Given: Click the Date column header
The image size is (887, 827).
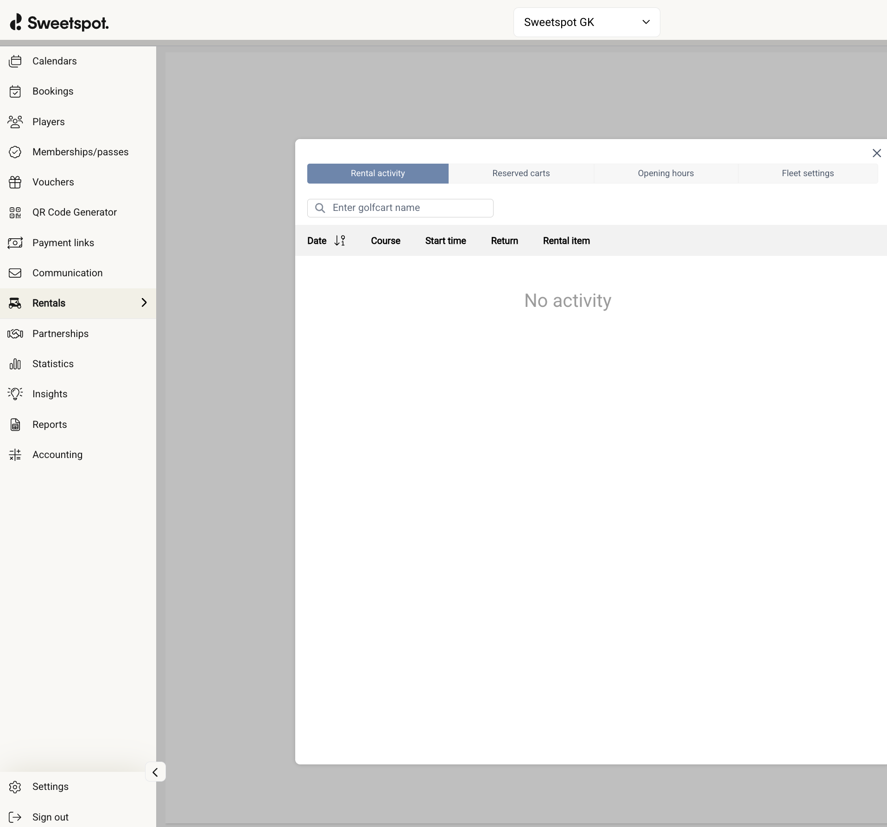Looking at the screenshot, I should coord(317,241).
